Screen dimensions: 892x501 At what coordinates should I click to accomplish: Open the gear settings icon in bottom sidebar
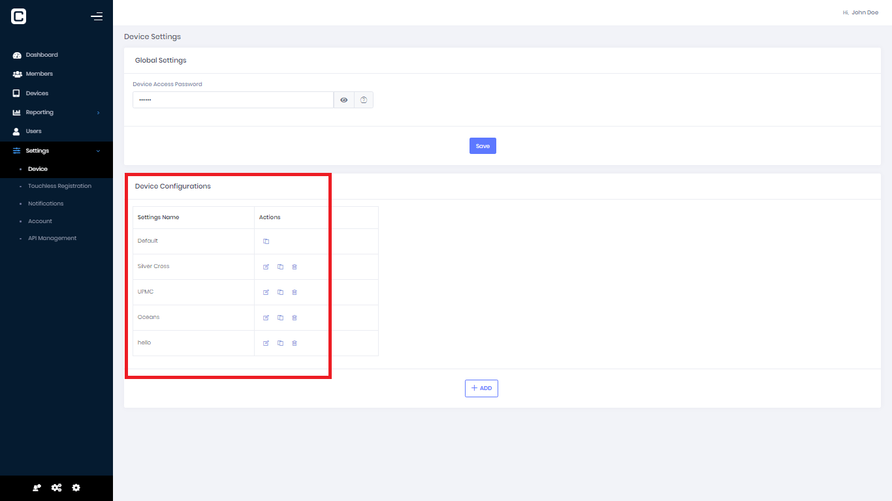pyautogui.click(x=76, y=487)
